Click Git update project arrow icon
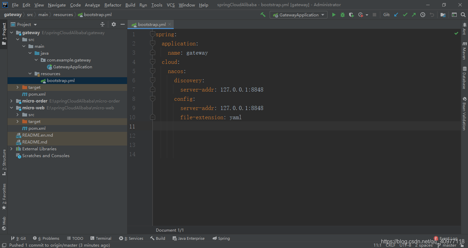The height and width of the screenshot is (248, 468). click(x=396, y=15)
